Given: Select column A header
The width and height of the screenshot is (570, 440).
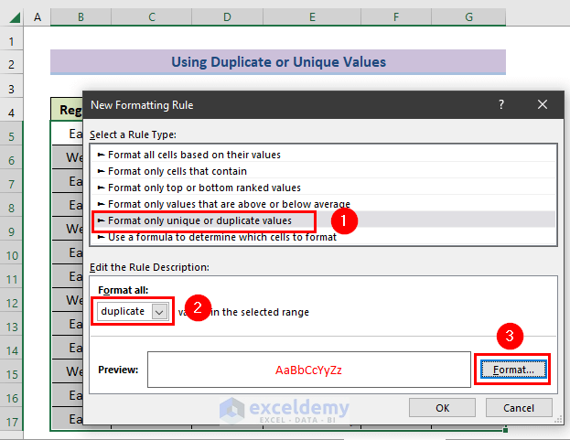Looking at the screenshot, I should [38, 17].
